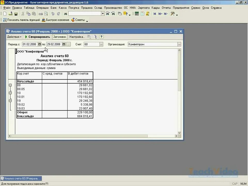Expand the Советы toolbar options arrow
This screenshot has width=248, height=186.
pos(87,21)
